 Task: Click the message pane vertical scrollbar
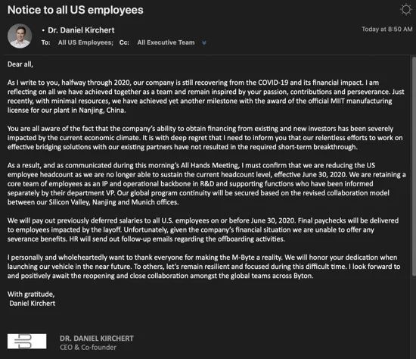click(414, 167)
